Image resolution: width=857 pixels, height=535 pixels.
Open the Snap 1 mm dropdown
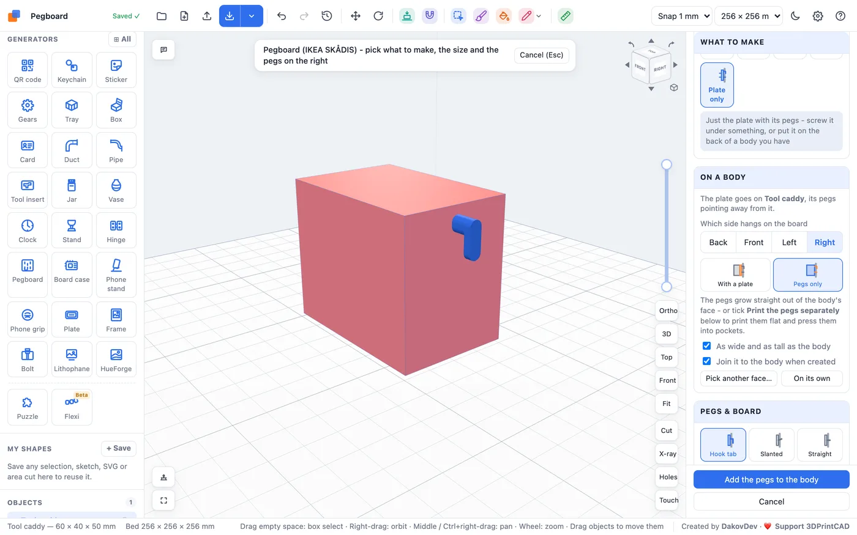(x=682, y=16)
